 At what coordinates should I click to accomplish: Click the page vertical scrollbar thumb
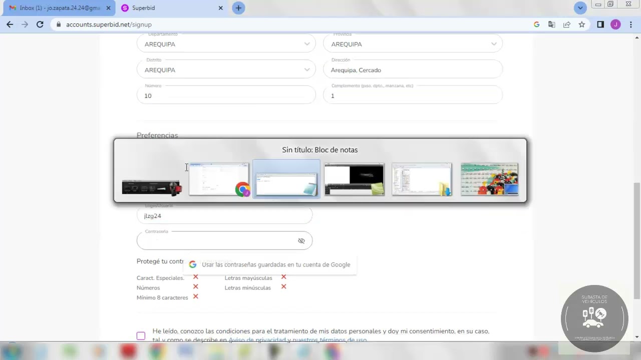637,240
